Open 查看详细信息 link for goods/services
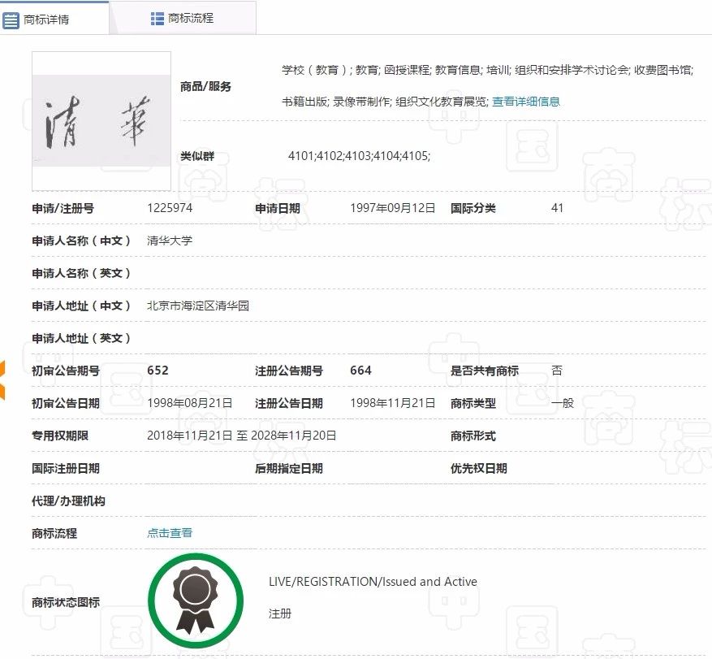Image resolution: width=712 pixels, height=659 pixels. click(x=526, y=102)
